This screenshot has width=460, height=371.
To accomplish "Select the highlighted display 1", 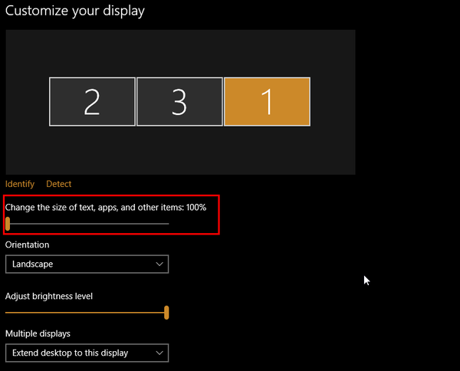I will [267, 101].
